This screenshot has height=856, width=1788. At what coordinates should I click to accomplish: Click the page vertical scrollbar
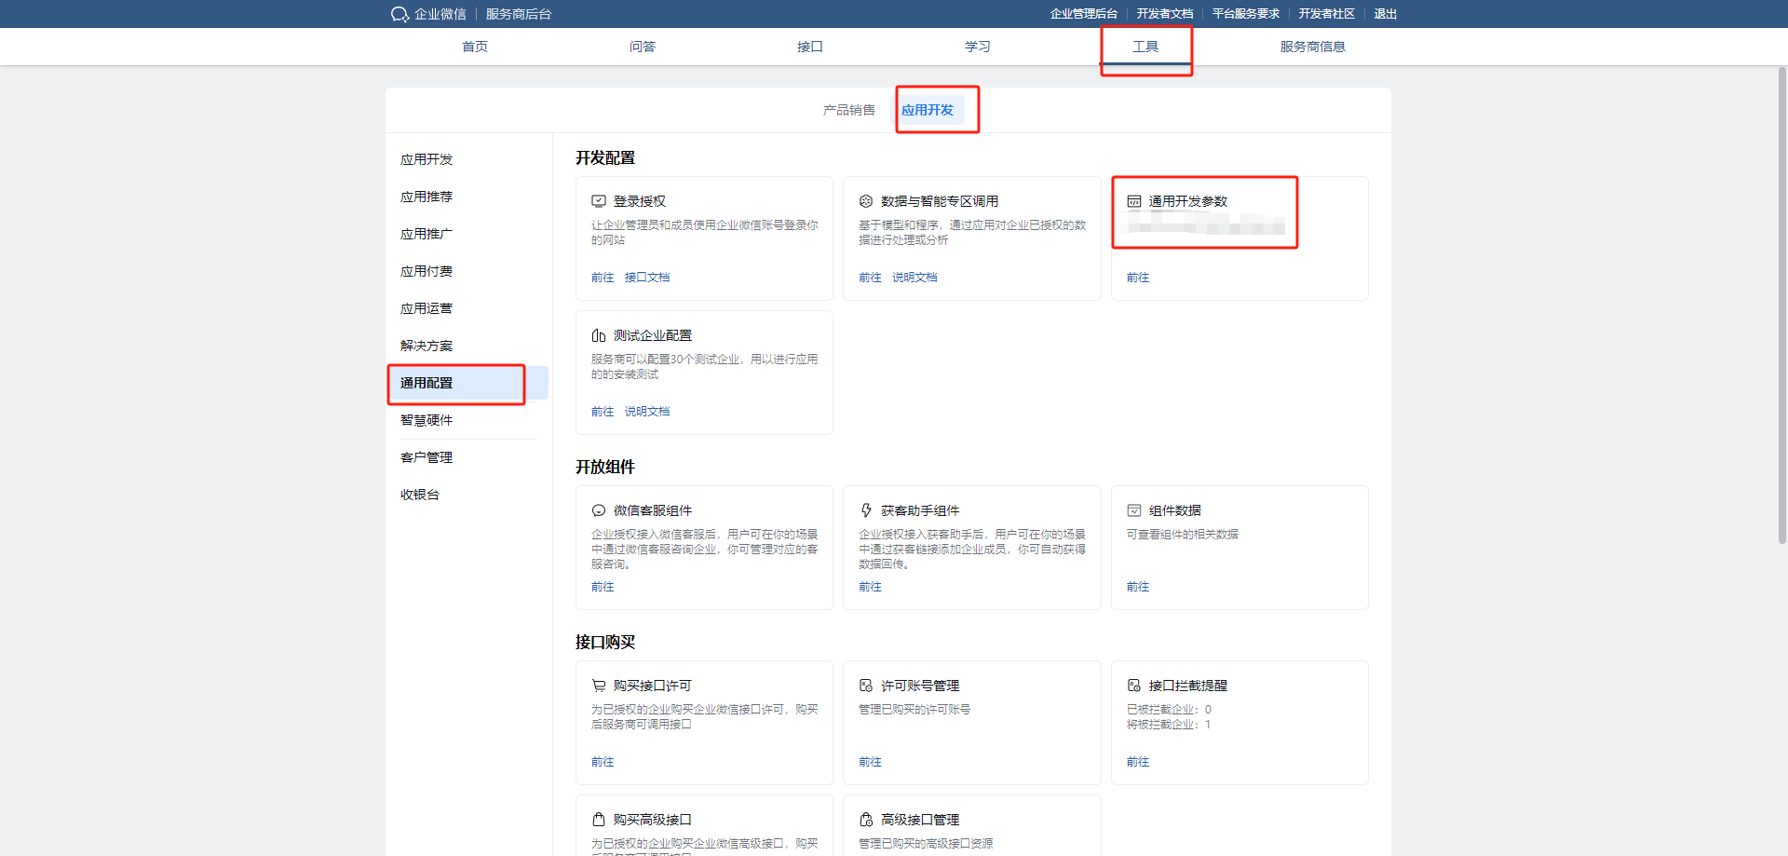coord(1782,307)
